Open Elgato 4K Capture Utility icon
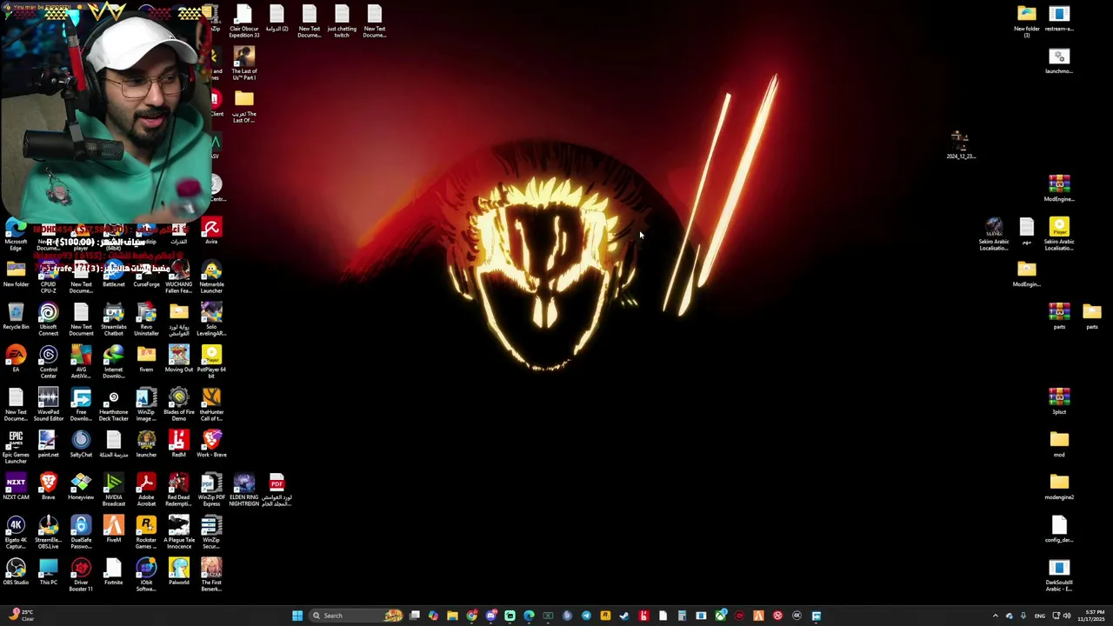Screen dimensions: 1113x626 pyautogui.click(x=16, y=532)
